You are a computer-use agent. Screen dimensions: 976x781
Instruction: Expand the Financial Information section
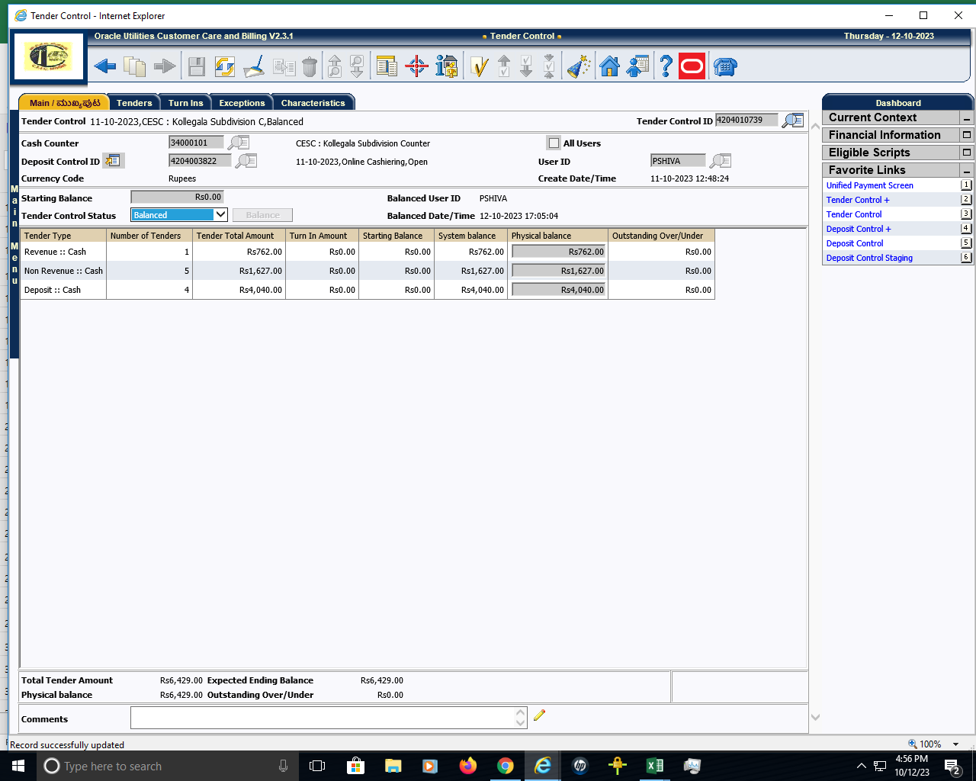pos(966,135)
